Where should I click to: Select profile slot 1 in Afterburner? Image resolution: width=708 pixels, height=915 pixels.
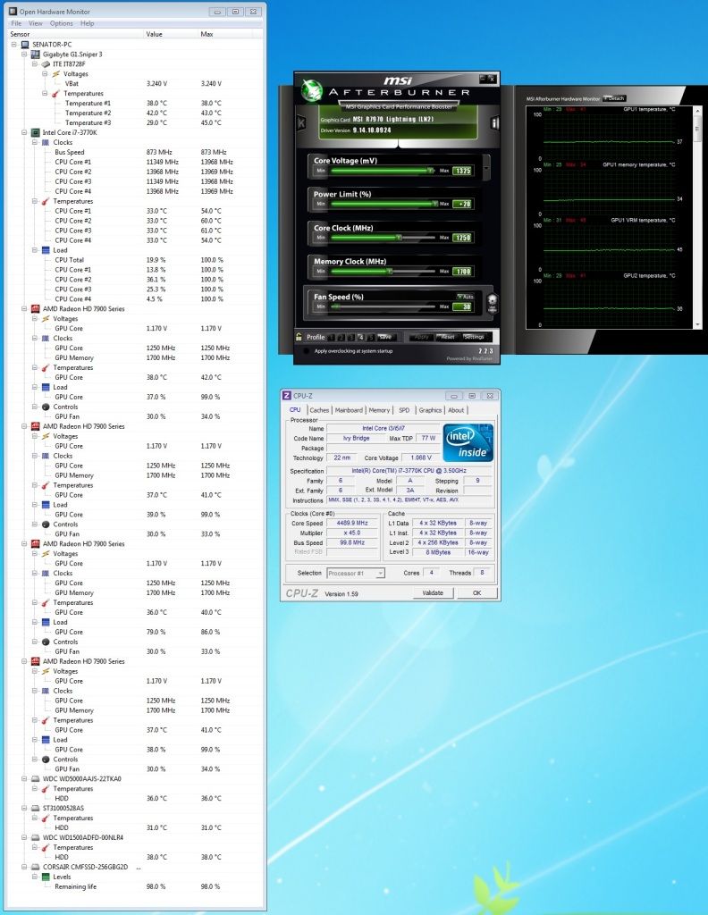[332, 337]
